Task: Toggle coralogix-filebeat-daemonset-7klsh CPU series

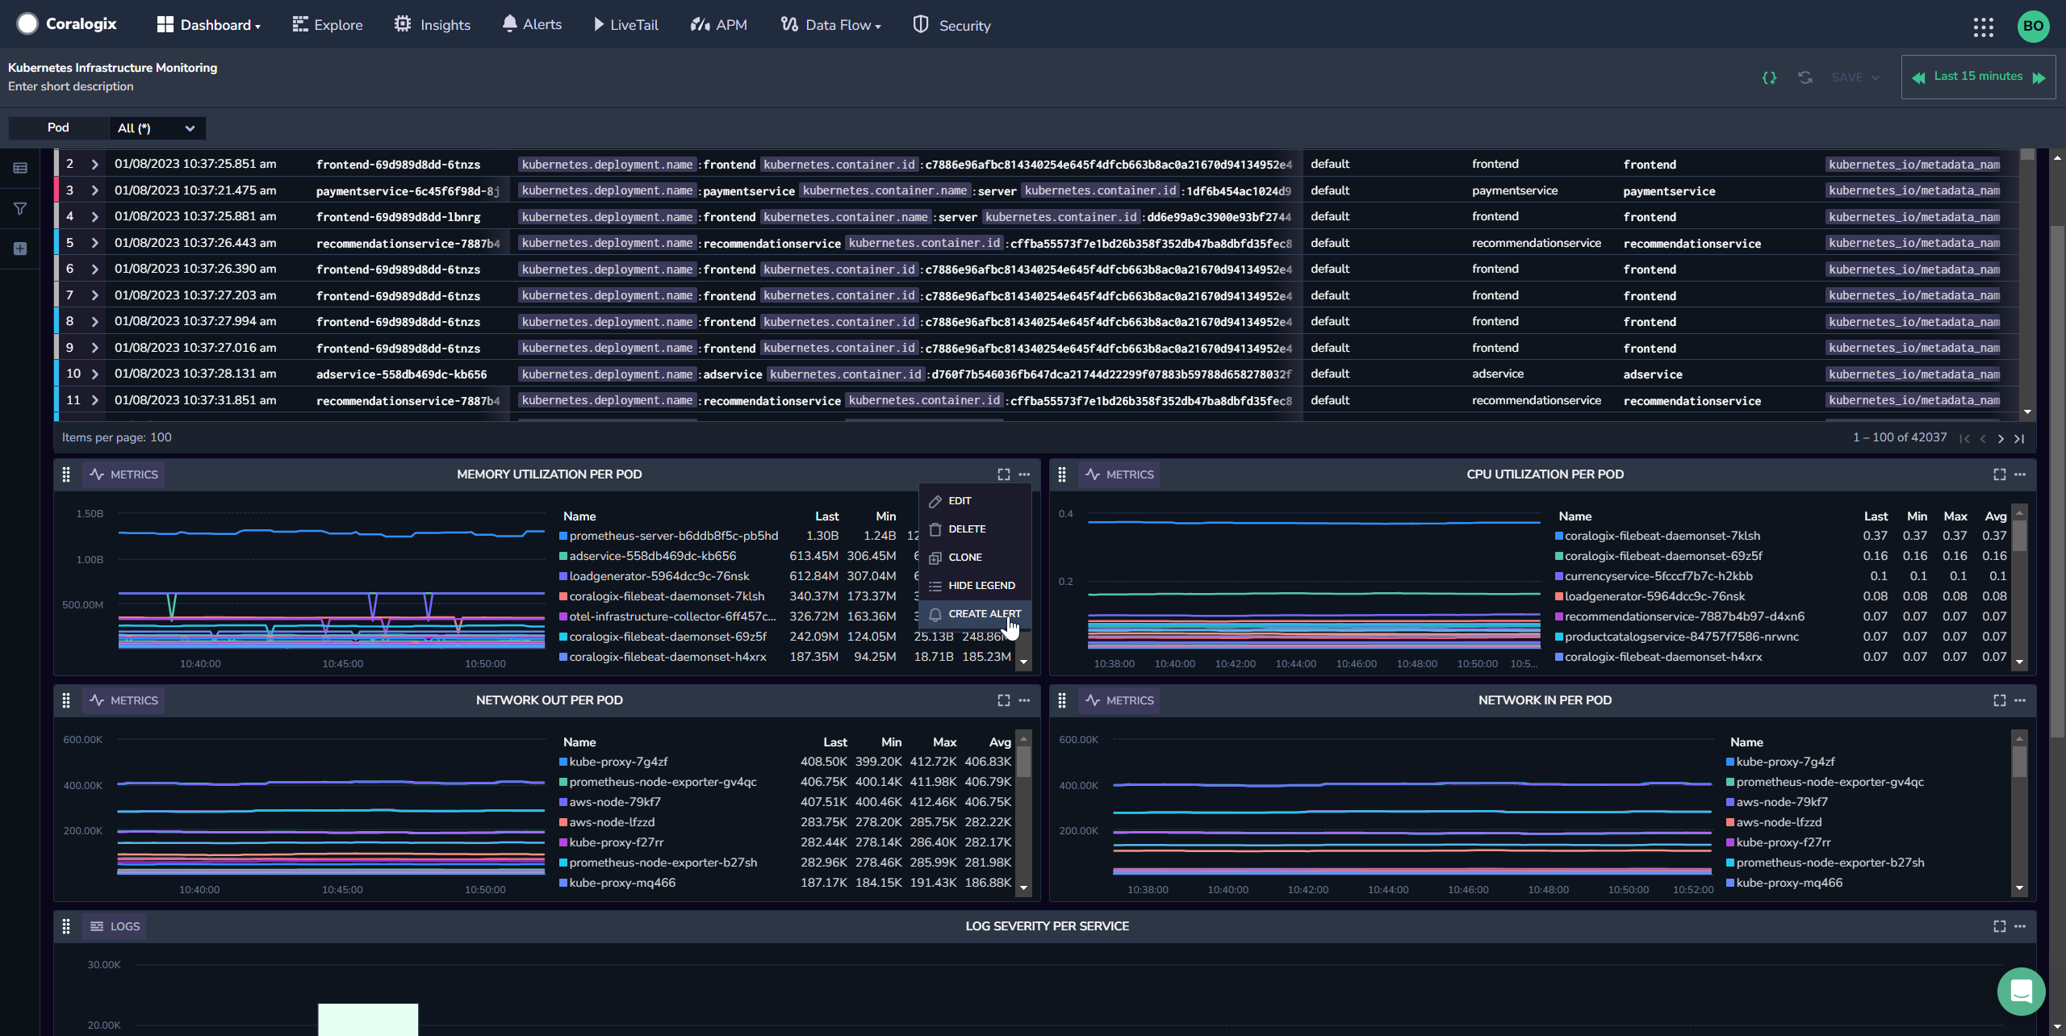Action: coord(1658,536)
